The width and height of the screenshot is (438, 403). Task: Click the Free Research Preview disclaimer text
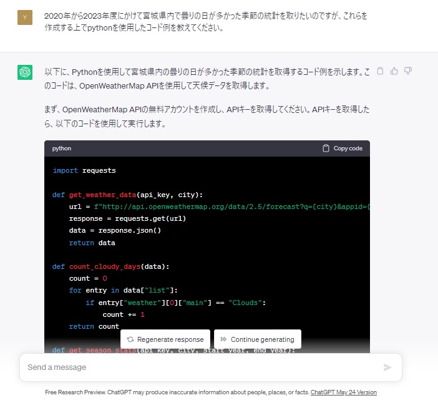pyautogui.click(x=177, y=392)
